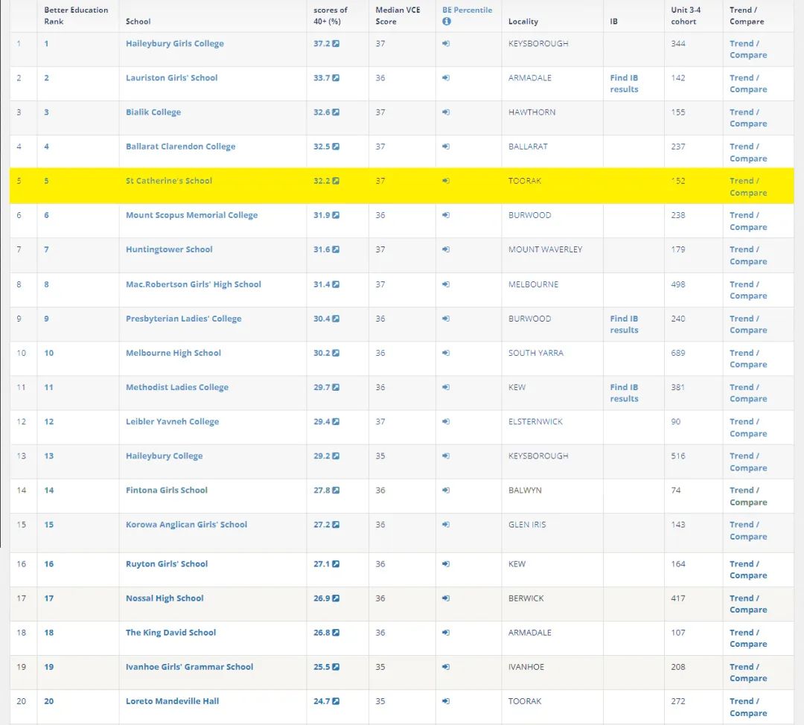Screen dimensions: 804x725
Task: Select cohort value 689 for Melbourne High
Action: pyautogui.click(x=678, y=354)
